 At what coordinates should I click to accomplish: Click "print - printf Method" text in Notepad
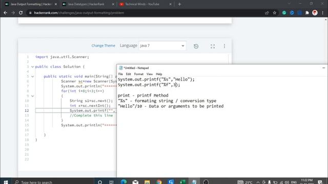[143, 96]
